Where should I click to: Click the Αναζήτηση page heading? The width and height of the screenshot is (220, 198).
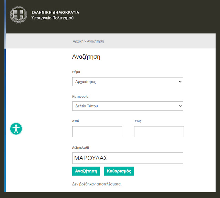pyautogui.click(x=86, y=57)
